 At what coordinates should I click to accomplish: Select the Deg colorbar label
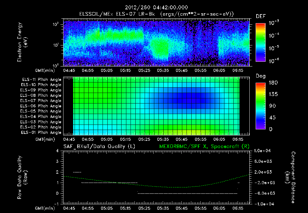tap(261, 76)
